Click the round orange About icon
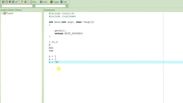 point(25,2)
